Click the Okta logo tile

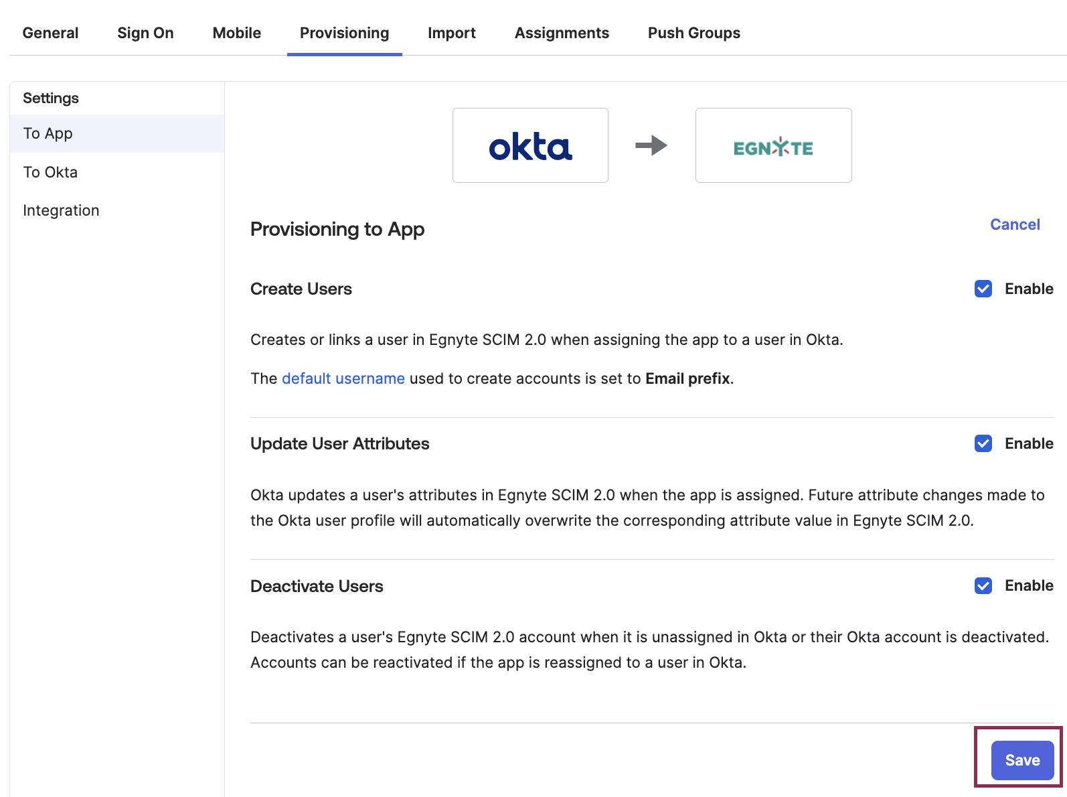tap(530, 145)
